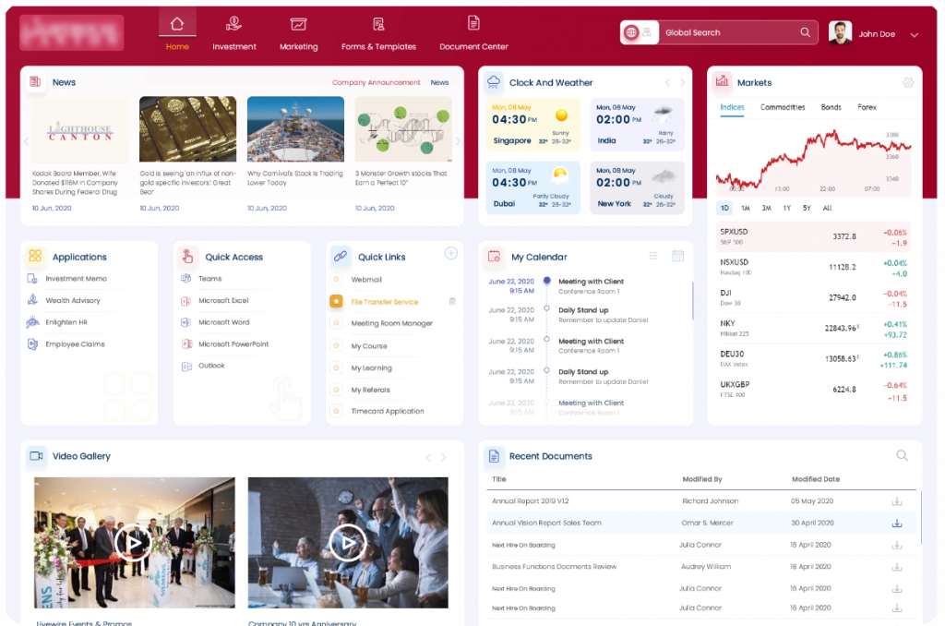Click the Recent Documents vertical scrollbar
Viewport: 945px width, 626px height.
pyautogui.click(x=920, y=520)
